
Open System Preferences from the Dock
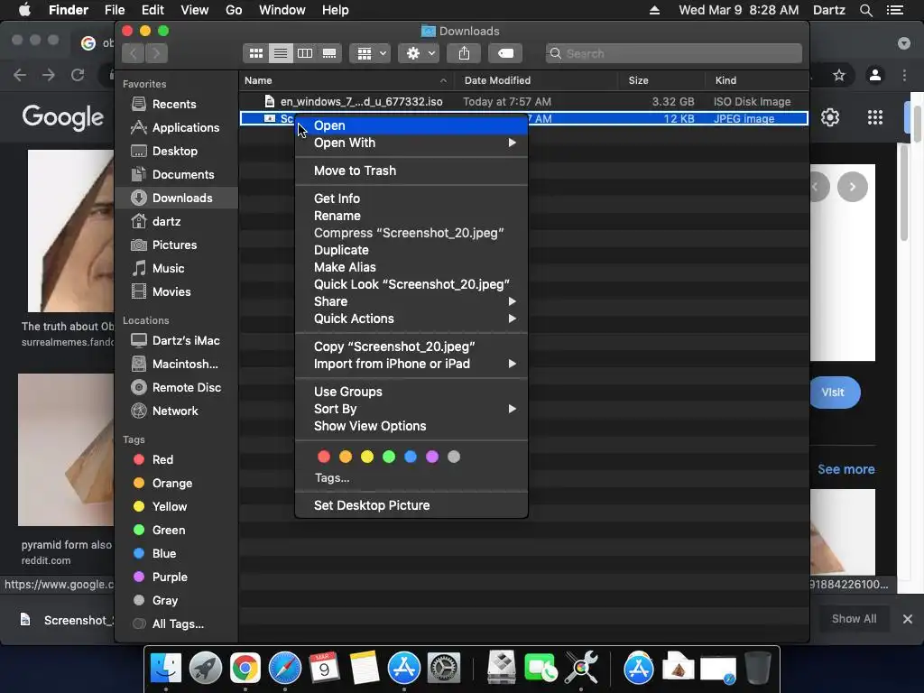(x=443, y=669)
